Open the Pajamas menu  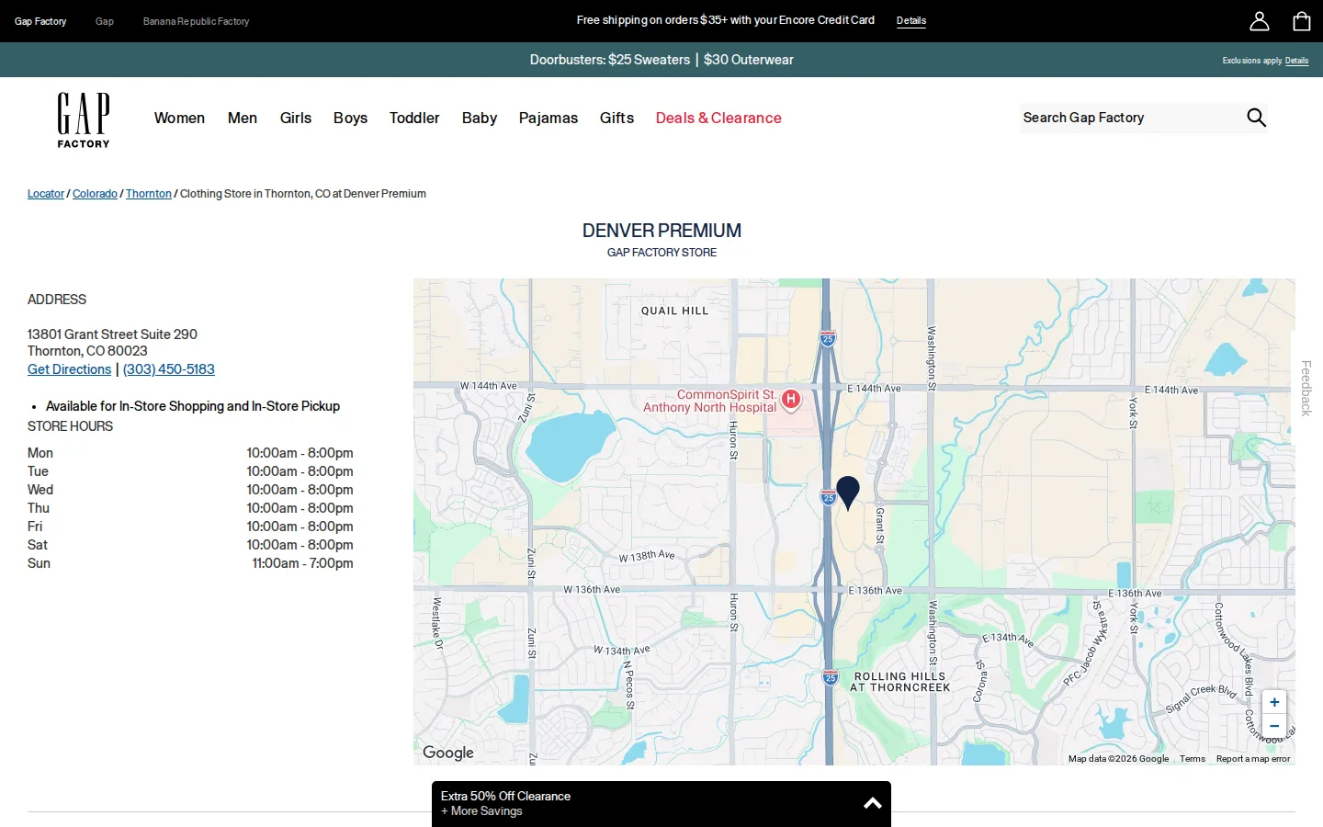point(548,118)
